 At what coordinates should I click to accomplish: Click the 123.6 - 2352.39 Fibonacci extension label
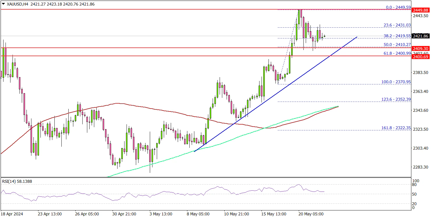pyautogui.click(x=396, y=99)
